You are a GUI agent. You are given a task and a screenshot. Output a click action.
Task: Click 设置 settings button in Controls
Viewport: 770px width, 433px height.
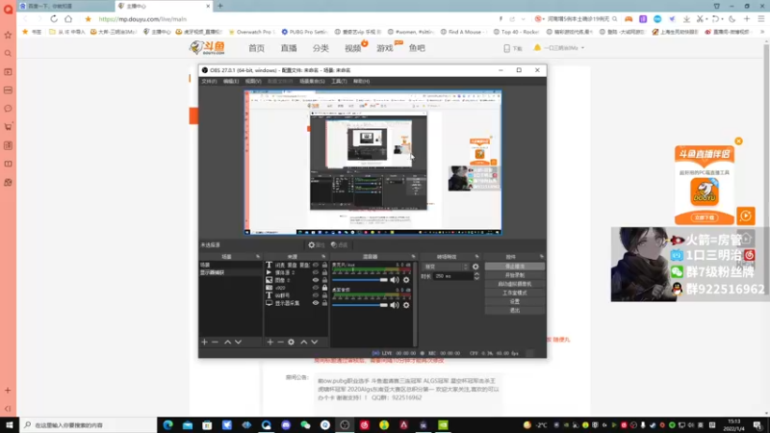point(515,301)
